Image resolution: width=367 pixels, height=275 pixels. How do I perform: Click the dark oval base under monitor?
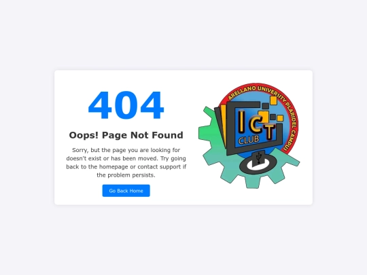(x=258, y=165)
